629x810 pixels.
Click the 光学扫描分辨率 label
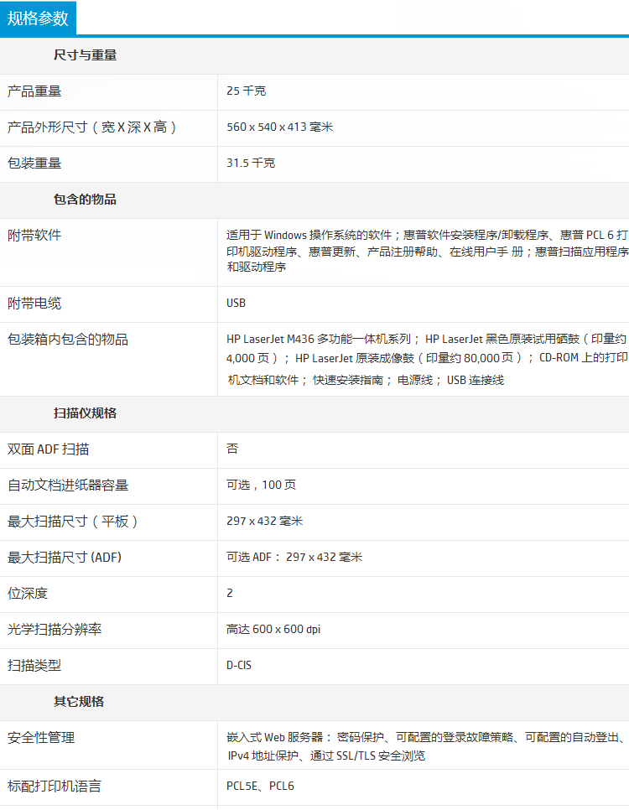[55, 630]
